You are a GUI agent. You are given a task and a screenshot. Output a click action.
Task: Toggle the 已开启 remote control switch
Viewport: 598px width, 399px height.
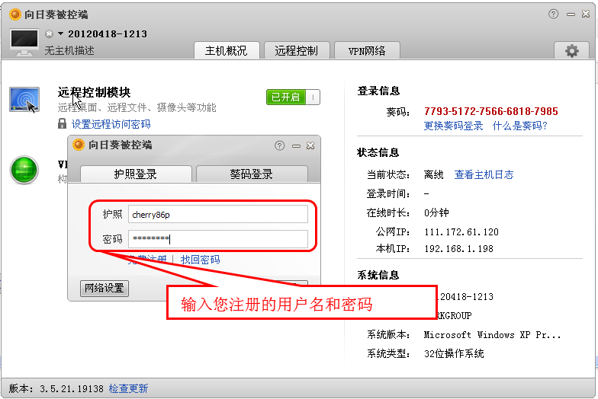(293, 97)
